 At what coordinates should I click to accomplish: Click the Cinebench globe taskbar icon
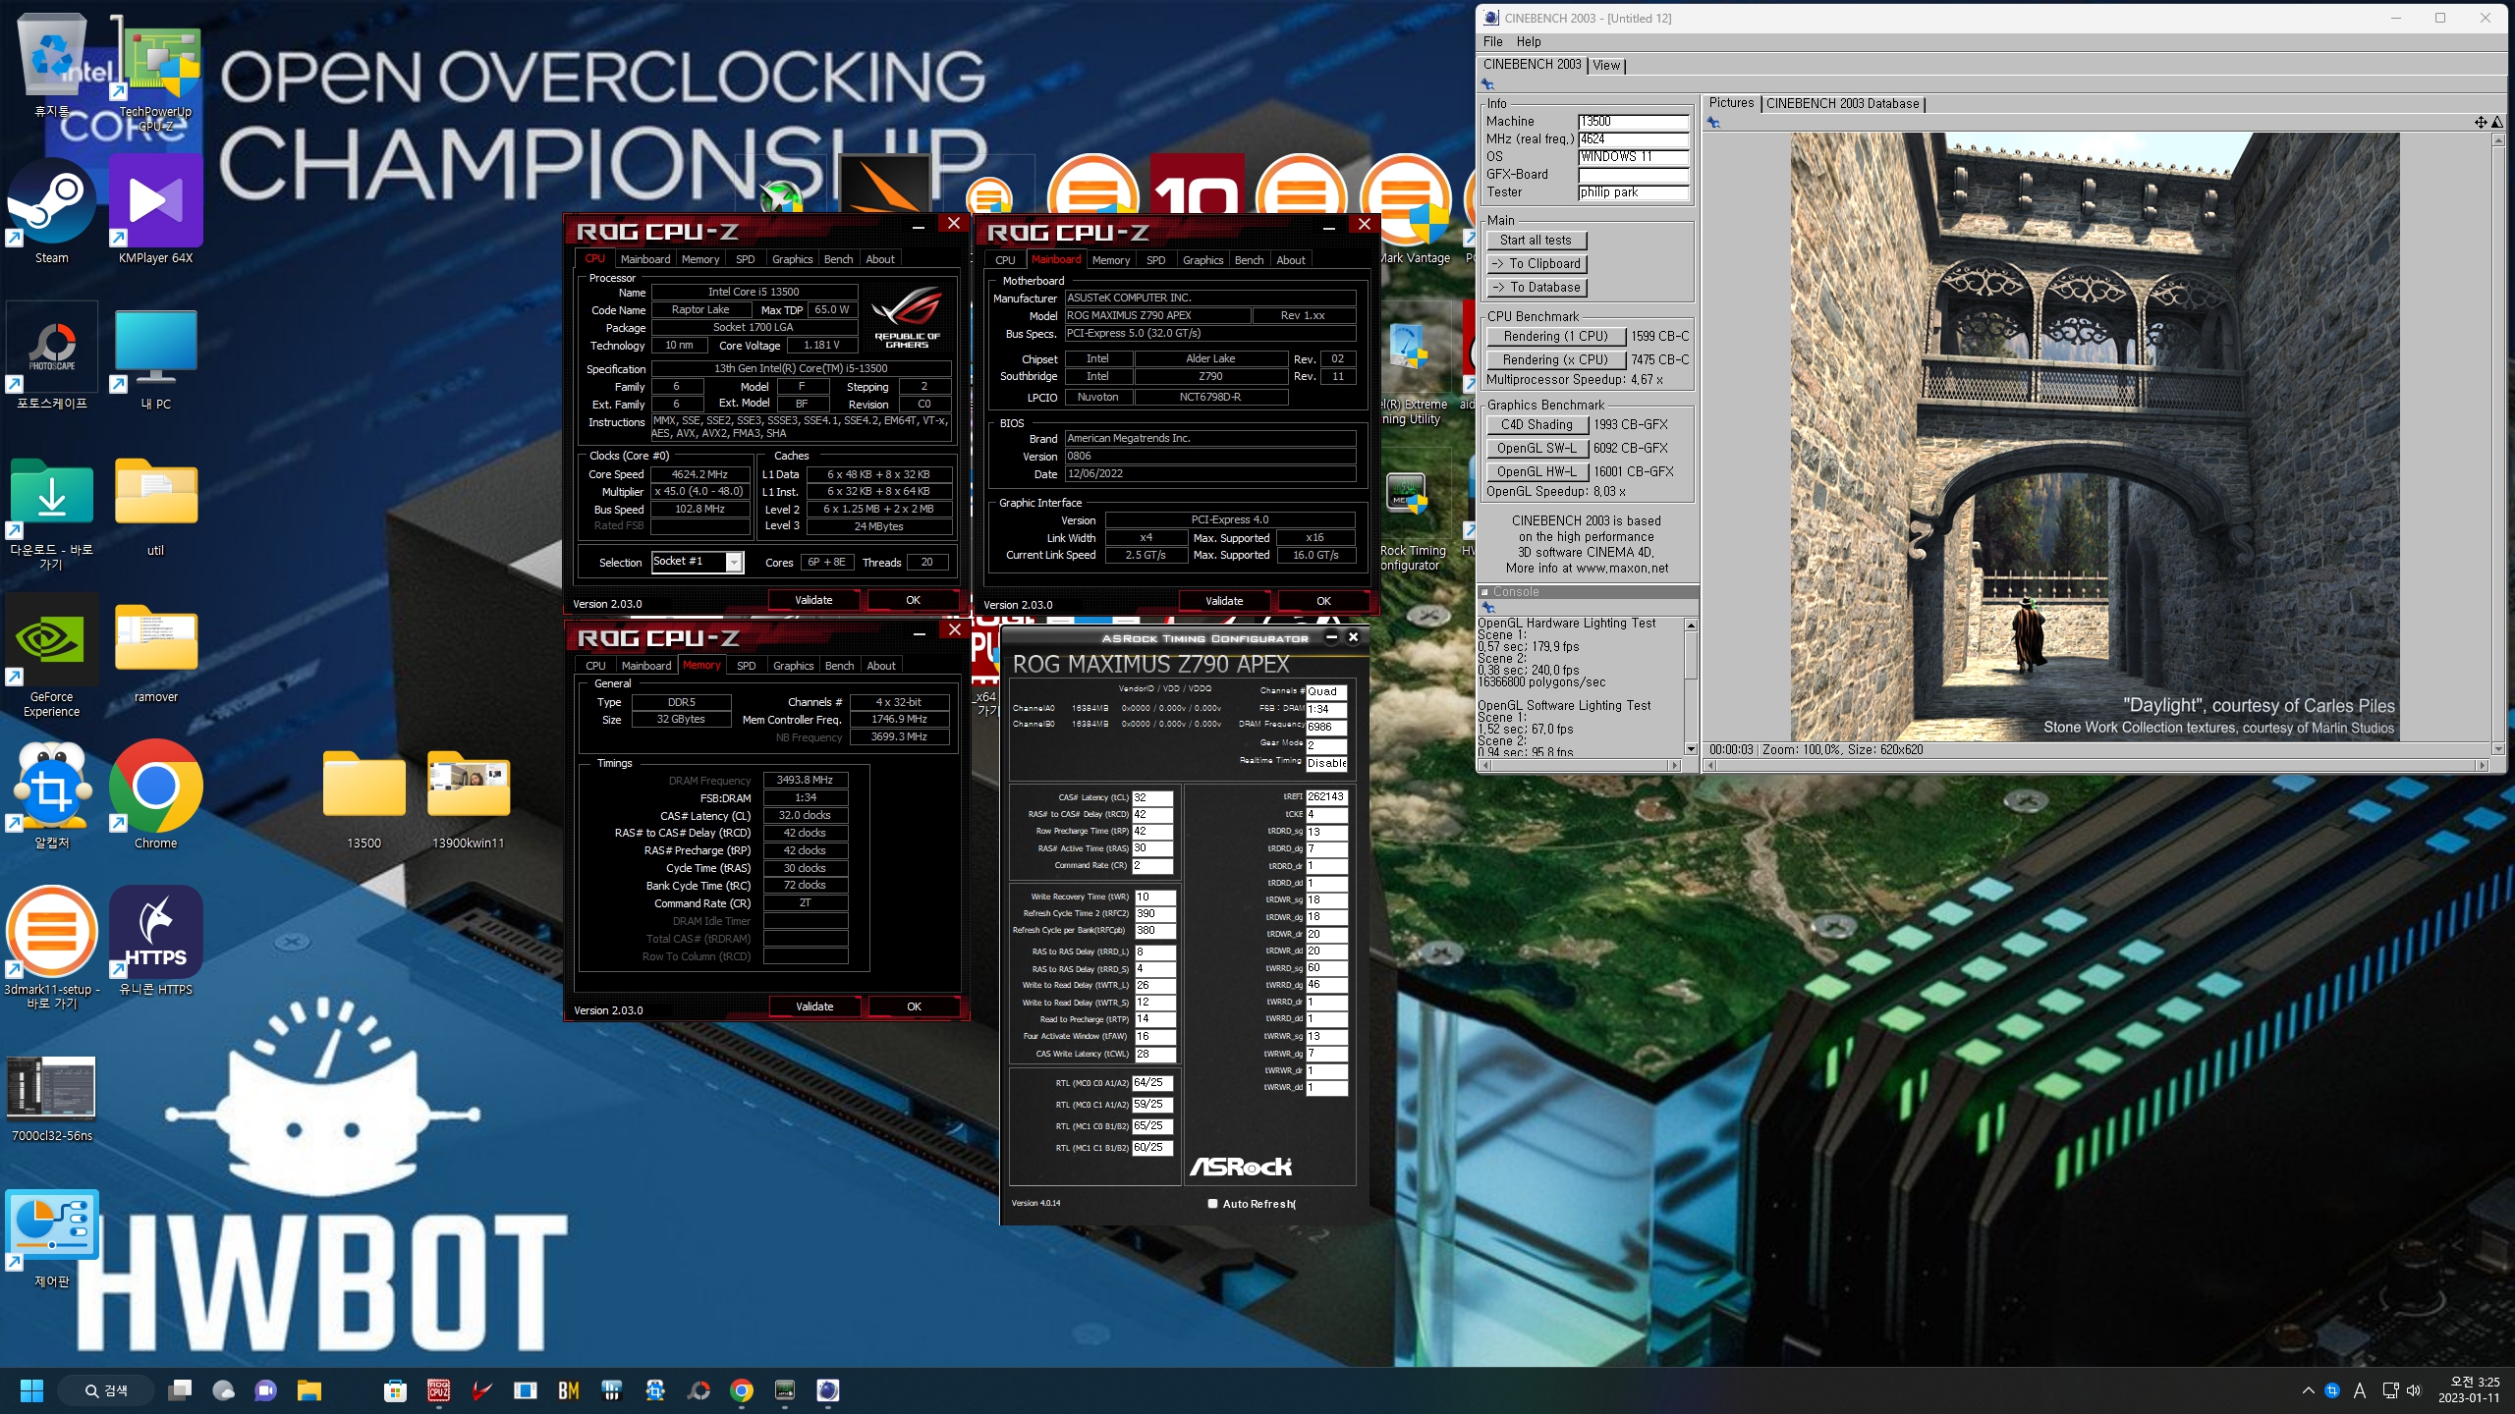[x=828, y=1390]
